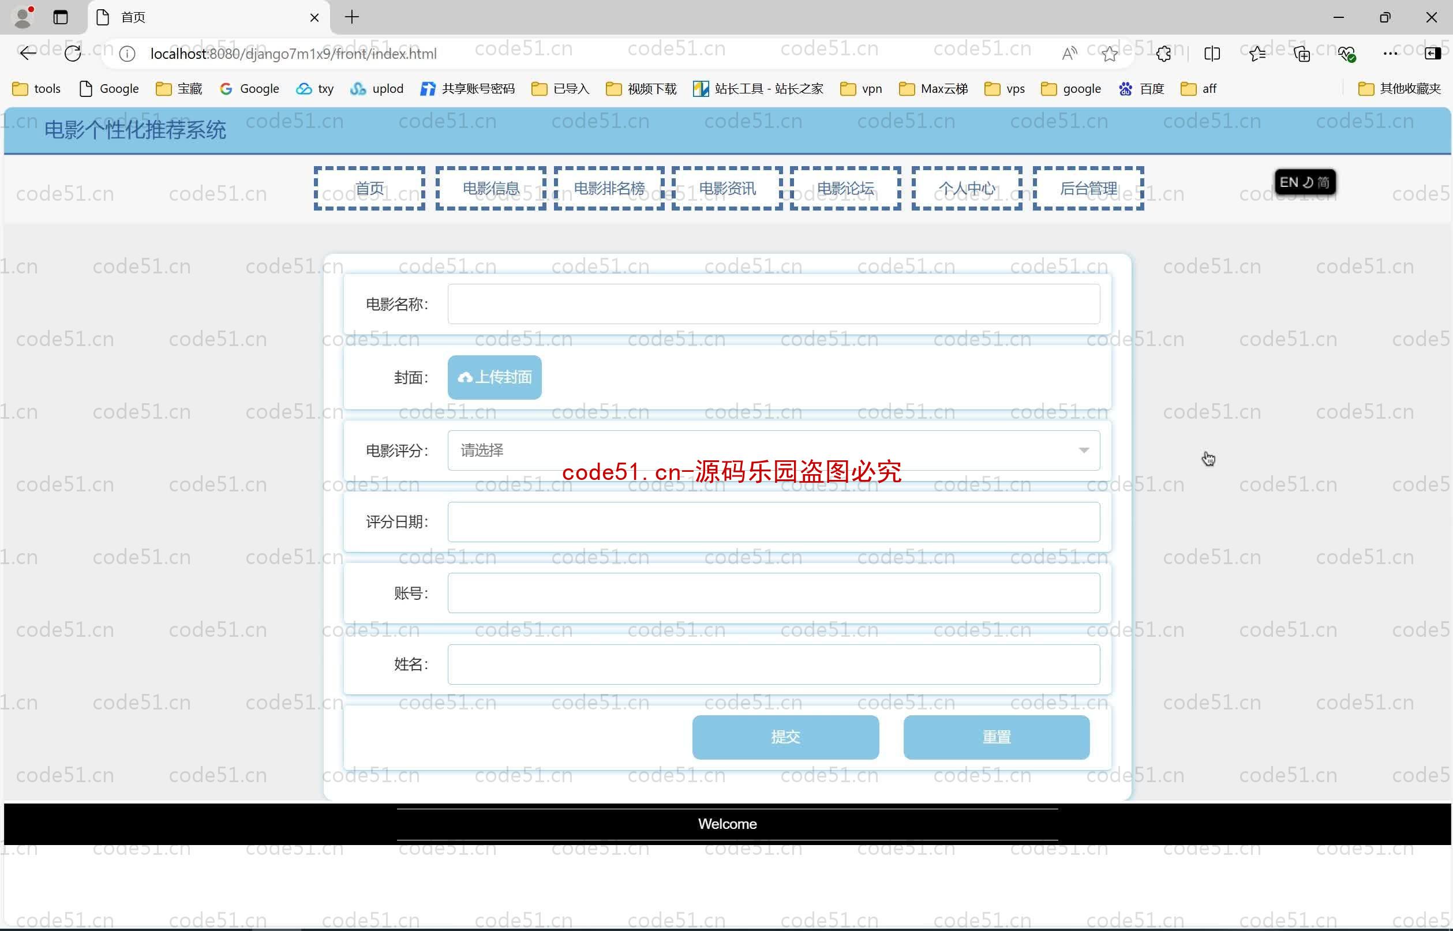Focus the 电影名称 input field
Viewport: 1453px width, 931px height.
click(773, 304)
